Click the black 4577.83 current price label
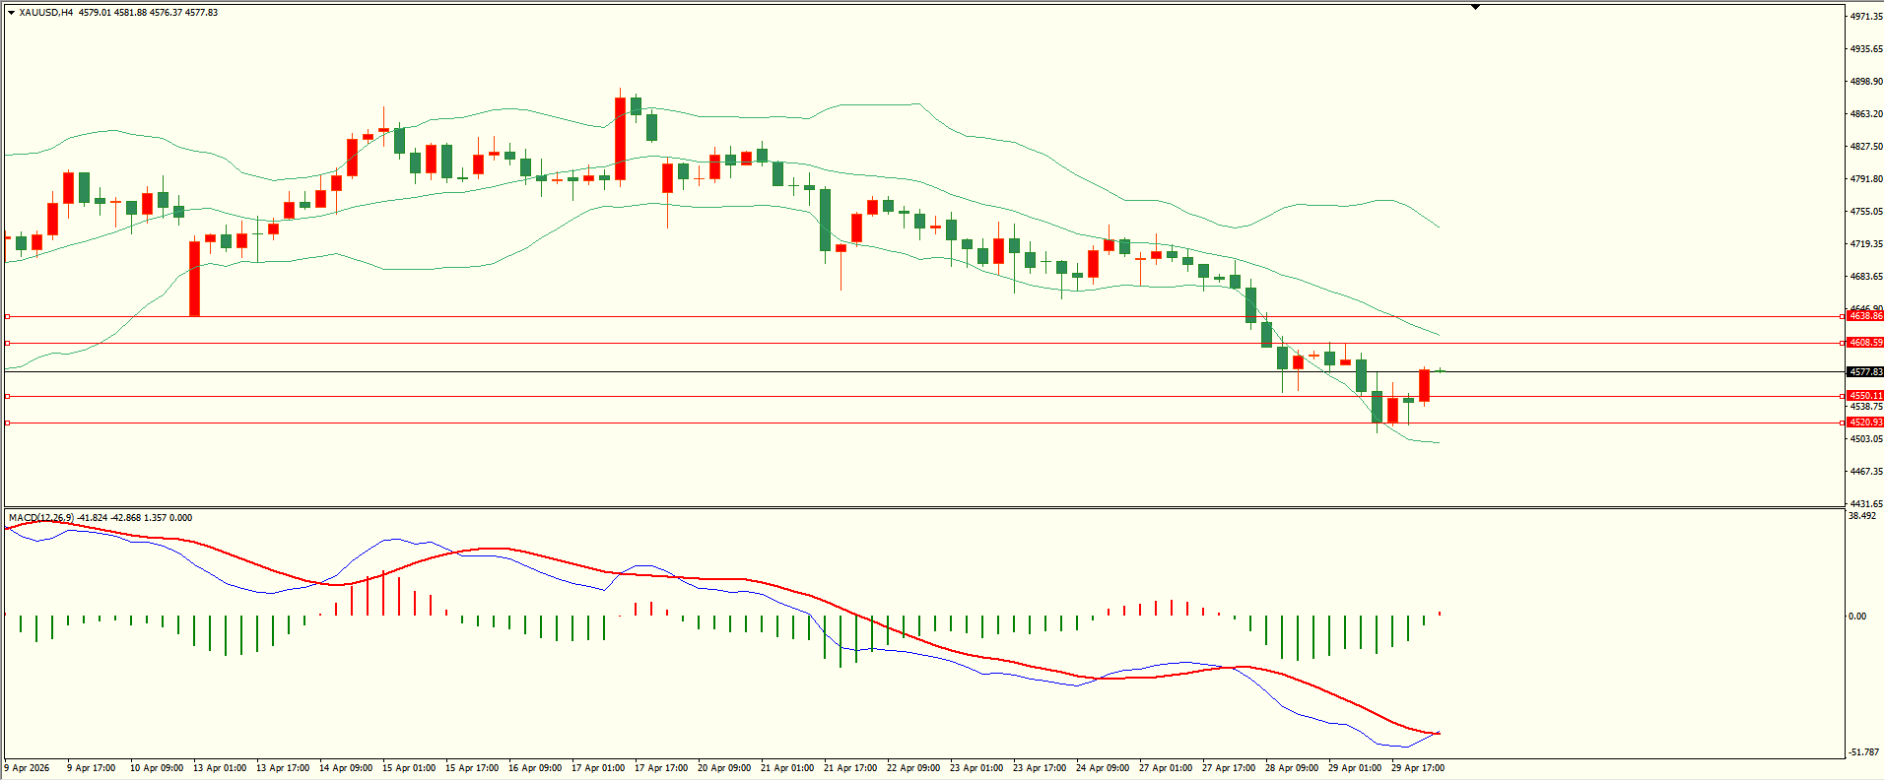1884x781 pixels. pos(1865,372)
